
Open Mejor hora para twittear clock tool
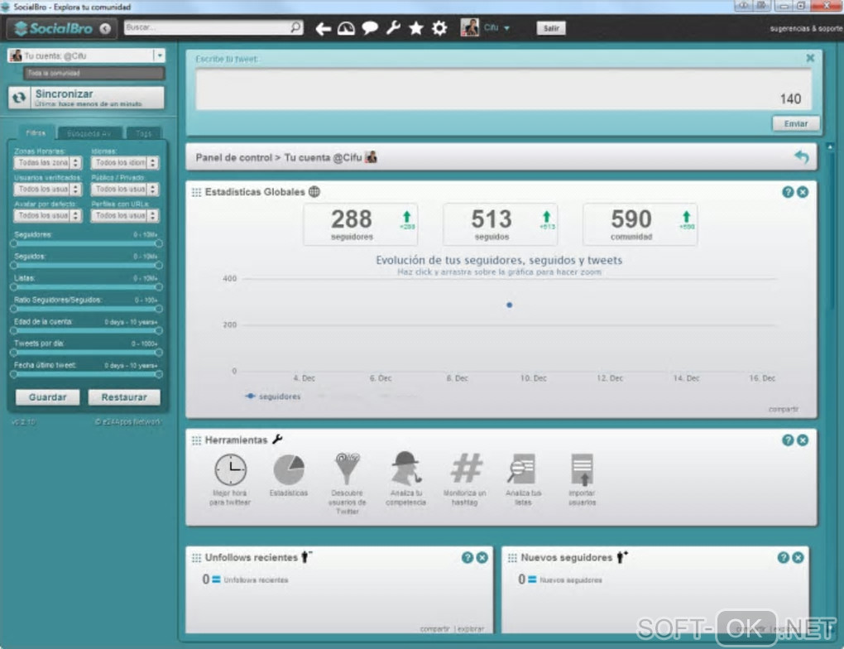[230, 479]
